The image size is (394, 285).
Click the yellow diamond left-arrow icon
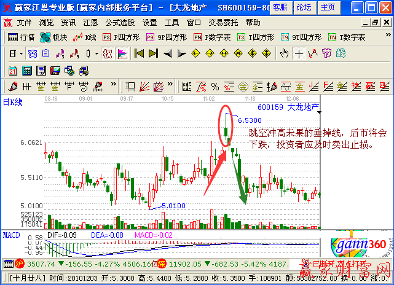(195, 53)
